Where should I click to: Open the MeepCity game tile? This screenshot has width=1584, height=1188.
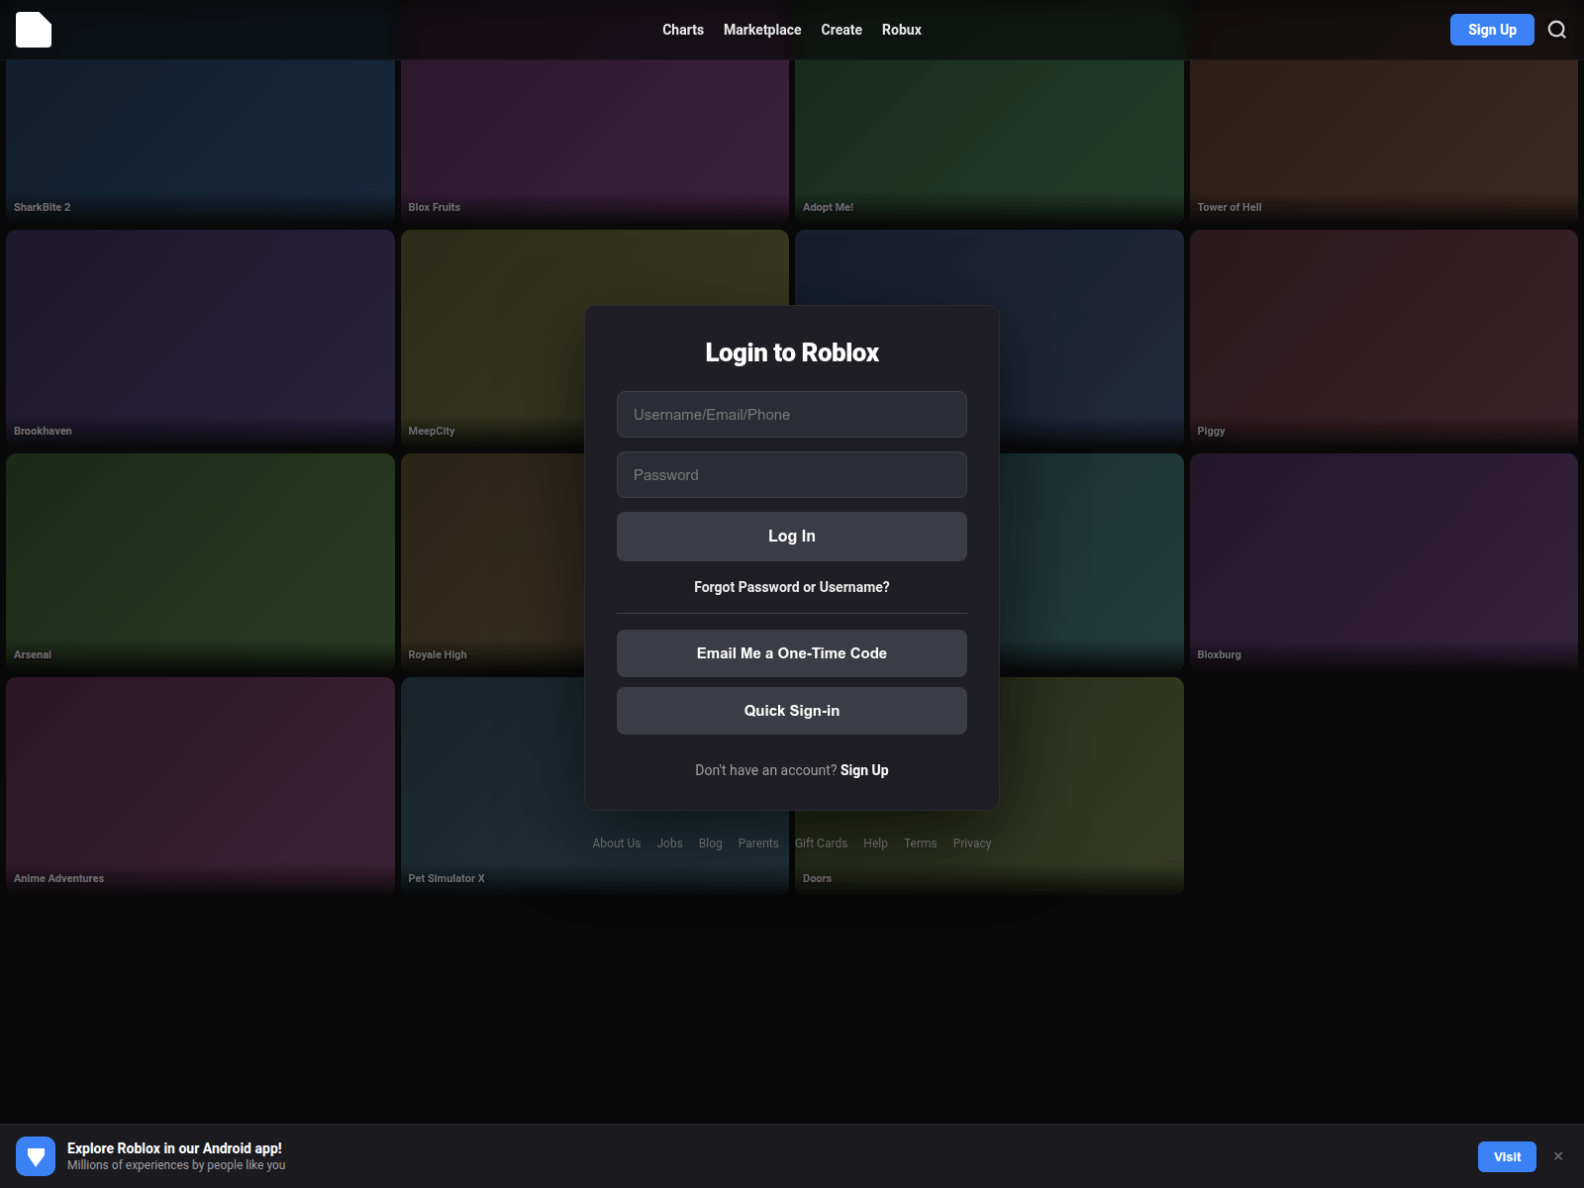pyautogui.click(x=492, y=339)
